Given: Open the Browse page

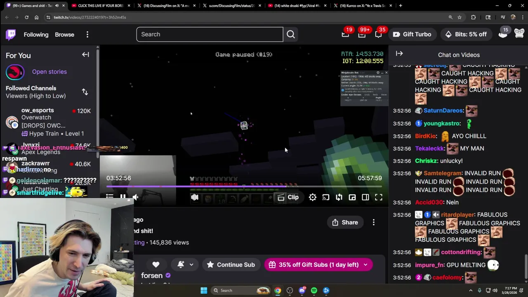Looking at the screenshot, I should (x=64, y=35).
